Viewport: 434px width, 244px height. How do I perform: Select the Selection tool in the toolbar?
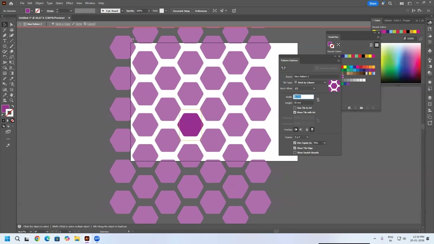(5, 24)
